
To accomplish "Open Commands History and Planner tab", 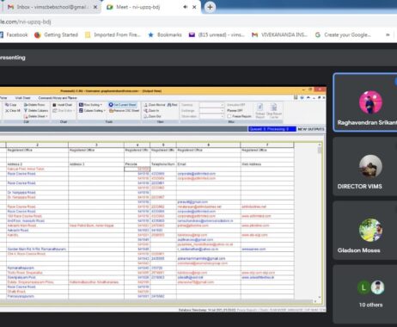I will [58, 98].
